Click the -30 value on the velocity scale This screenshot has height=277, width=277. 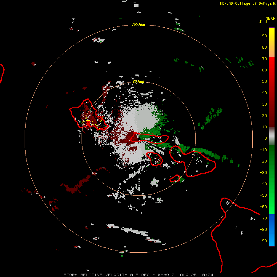pyautogui.click(x=263, y=173)
